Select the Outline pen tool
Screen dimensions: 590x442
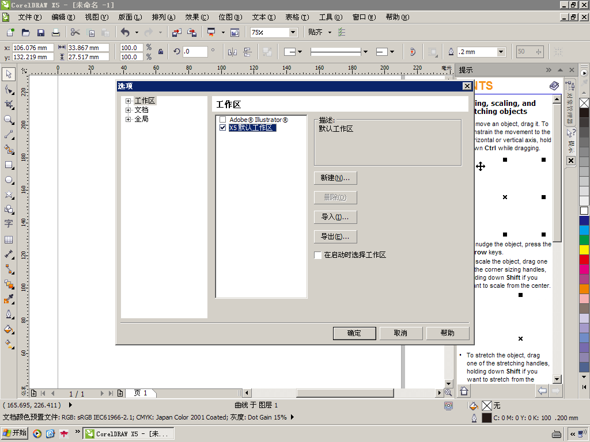[x=9, y=314]
